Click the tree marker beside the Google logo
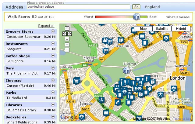Image resolution: width=195 pixels, height=124 pixels. coord(82,117)
